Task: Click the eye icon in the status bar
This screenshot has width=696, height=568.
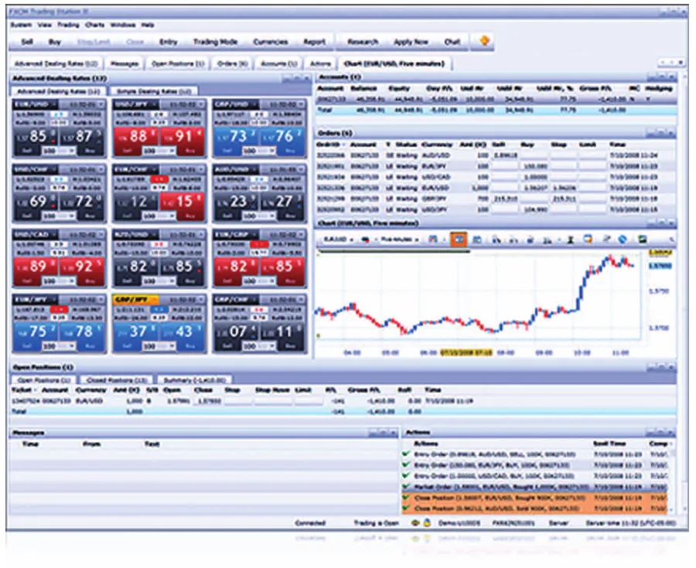Action: [x=415, y=522]
